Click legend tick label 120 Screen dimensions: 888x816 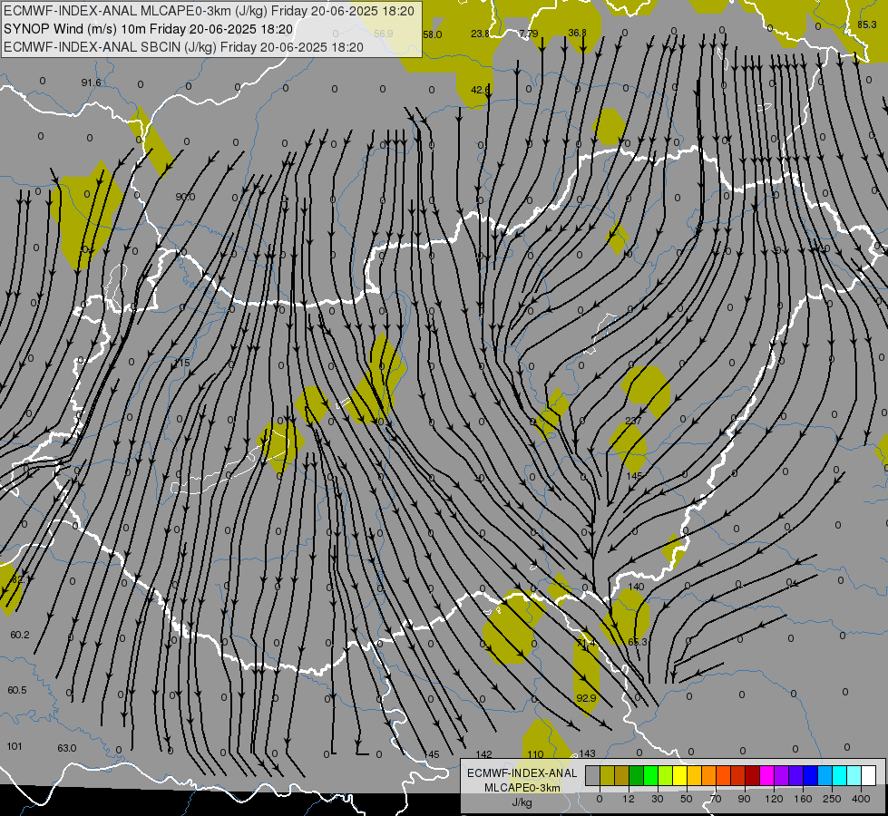[774, 799]
